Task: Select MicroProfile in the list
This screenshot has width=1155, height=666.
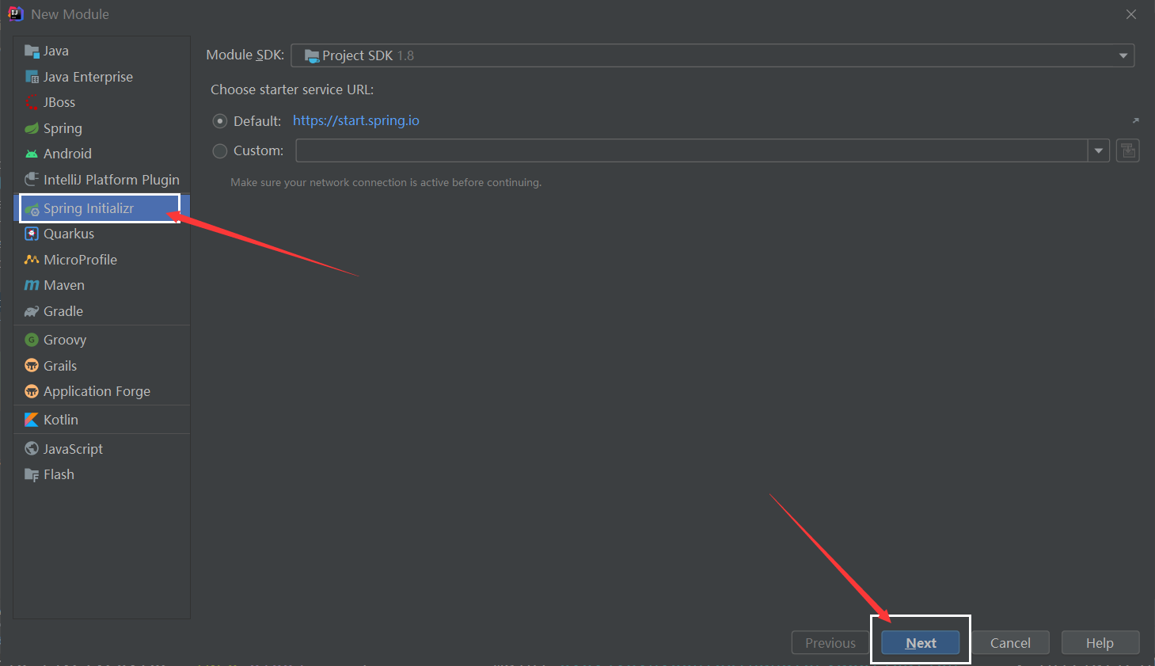Action: [102, 260]
